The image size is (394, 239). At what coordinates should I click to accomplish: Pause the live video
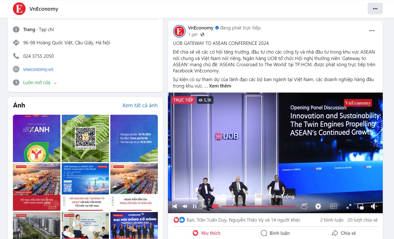(x=195, y=206)
